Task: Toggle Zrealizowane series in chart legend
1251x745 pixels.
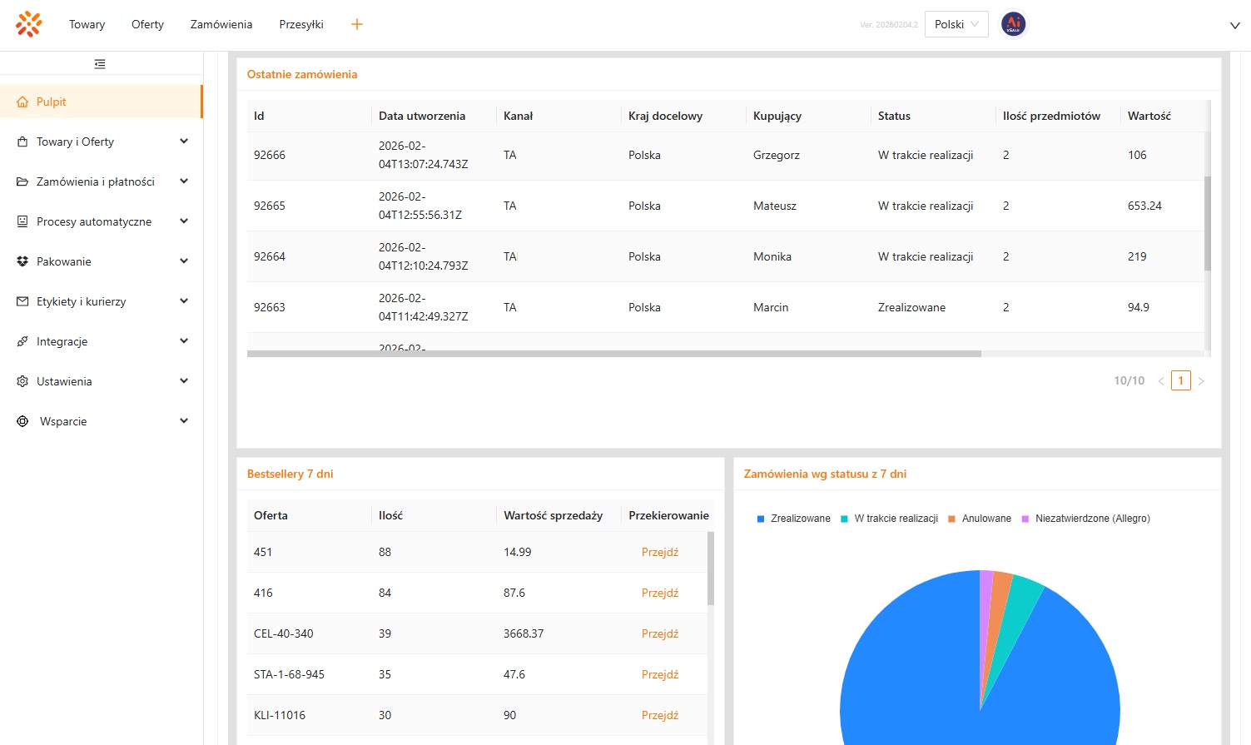Action: (x=793, y=519)
